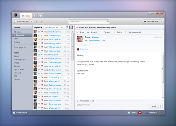The height and width of the screenshot is (126, 176).
Task: Switch to list view icon
Action: [71, 27]
